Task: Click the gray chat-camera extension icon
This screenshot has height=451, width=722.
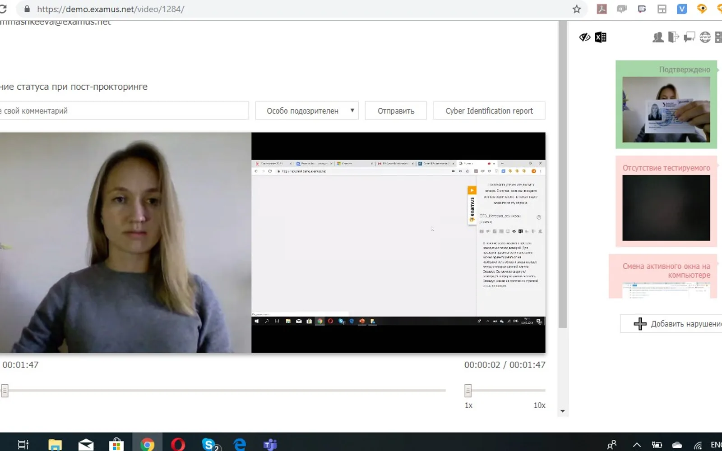Action: coord(622,9)
